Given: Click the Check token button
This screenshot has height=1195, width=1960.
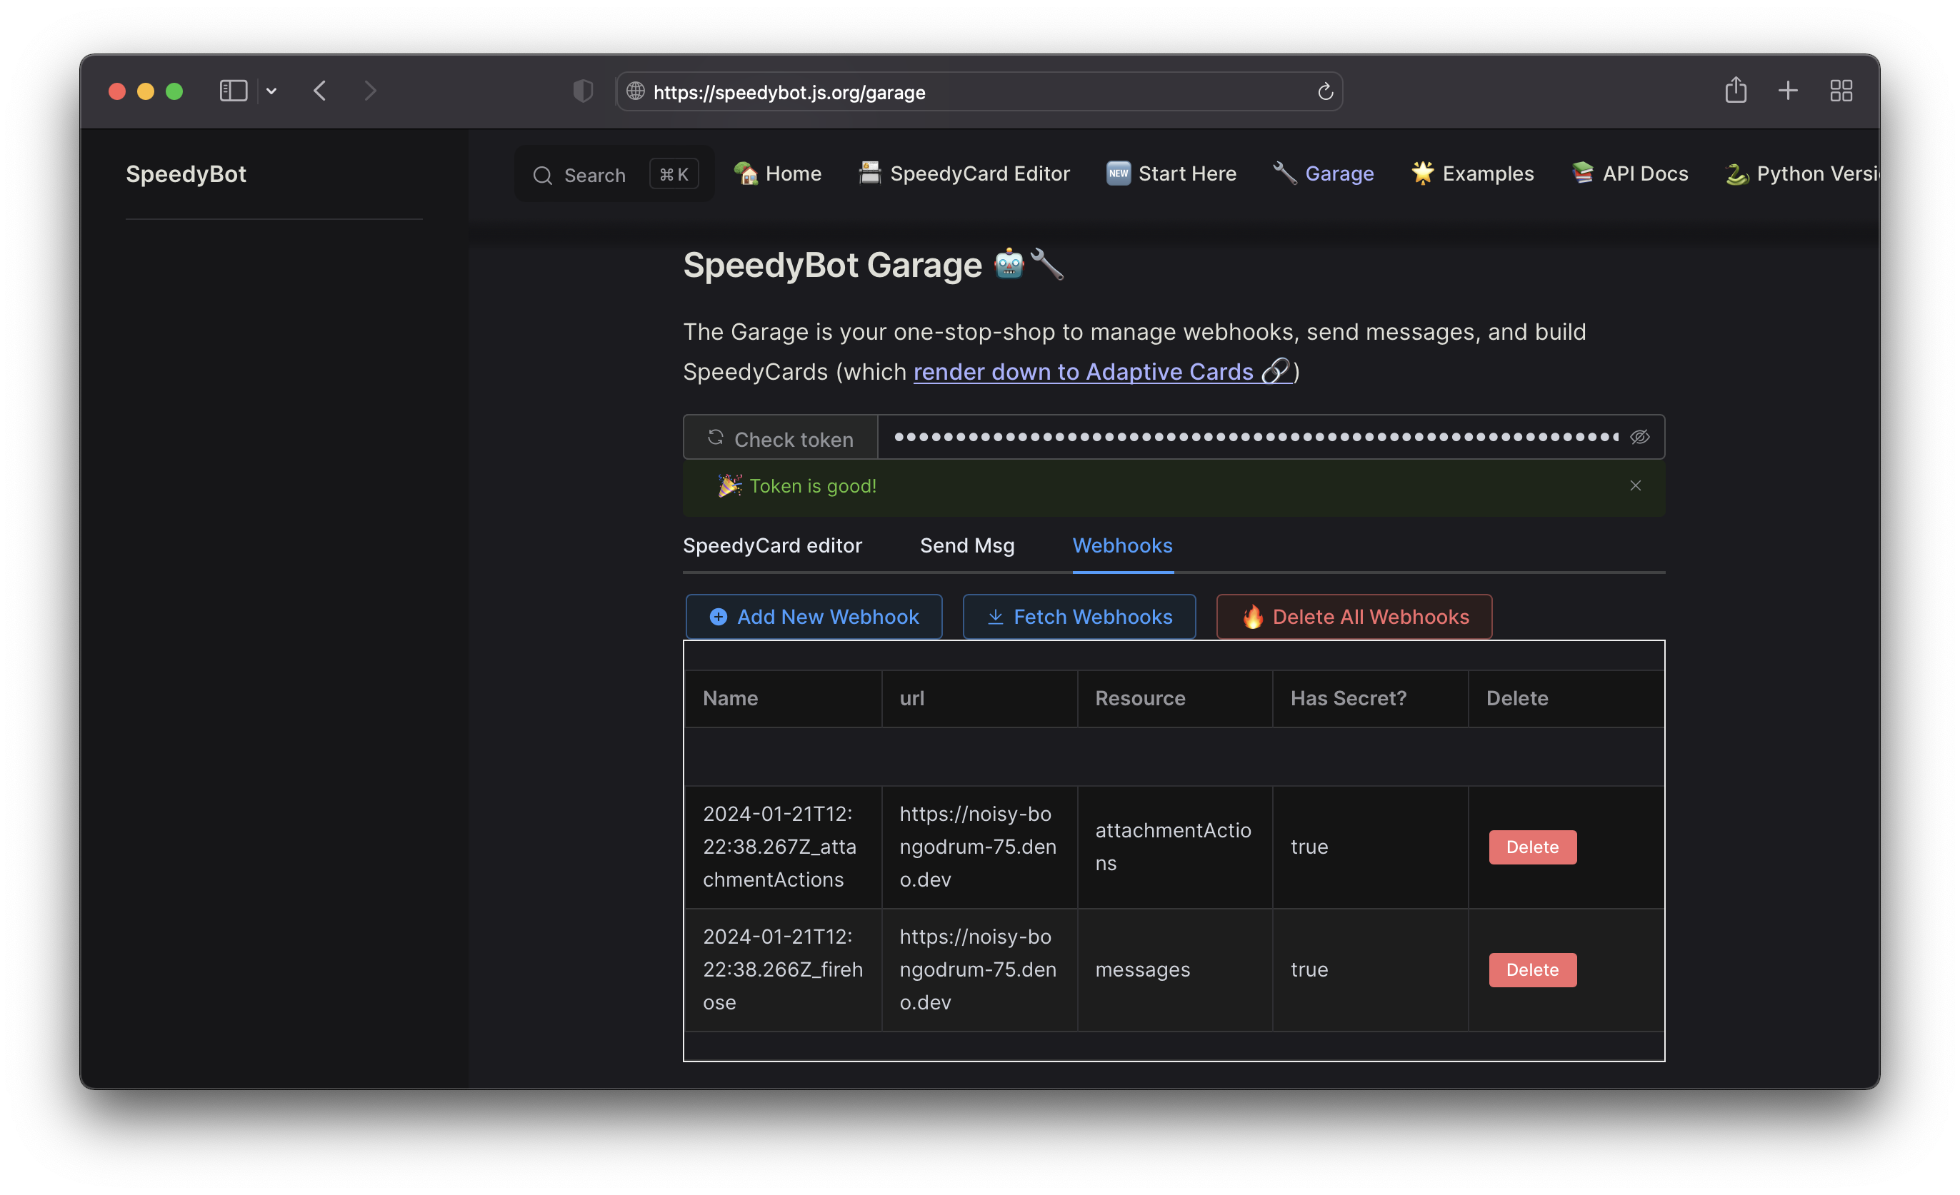Looking at the screenshot, I should 780,438.
